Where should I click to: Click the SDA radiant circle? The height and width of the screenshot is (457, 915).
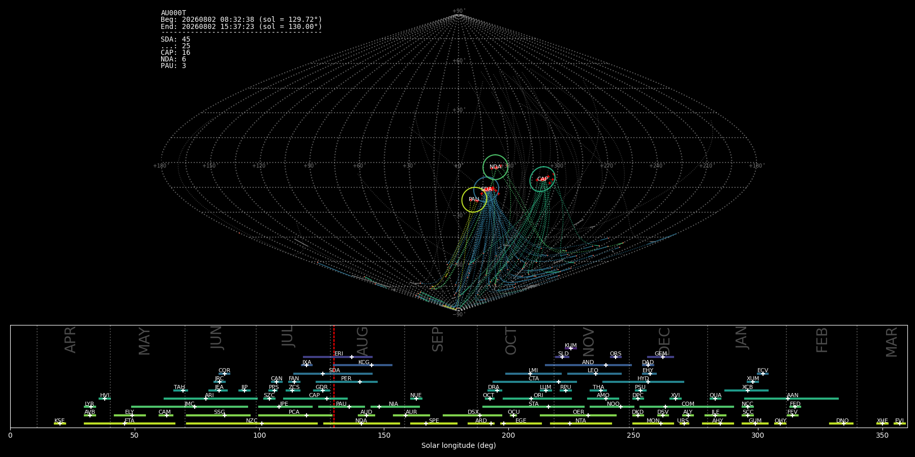coord(486,189)
